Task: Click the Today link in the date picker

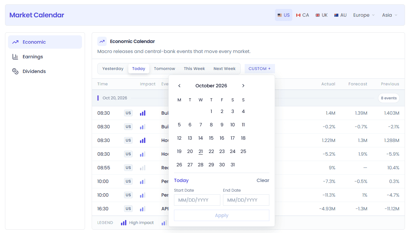Action: pos(181,180)
